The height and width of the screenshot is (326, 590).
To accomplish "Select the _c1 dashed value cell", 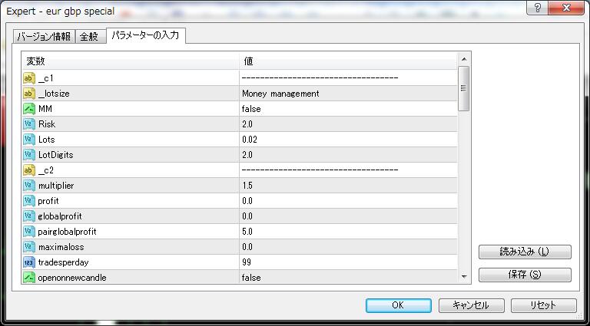I will pyautogui.click(x=349, y=78).
